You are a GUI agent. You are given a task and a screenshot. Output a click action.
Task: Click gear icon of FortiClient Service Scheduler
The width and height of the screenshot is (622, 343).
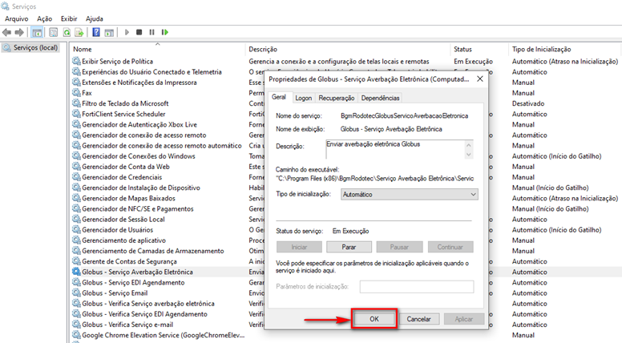76,114
